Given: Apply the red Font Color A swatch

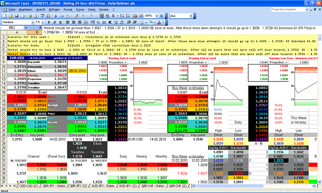Looking at the screenshot, I should 159,22.
